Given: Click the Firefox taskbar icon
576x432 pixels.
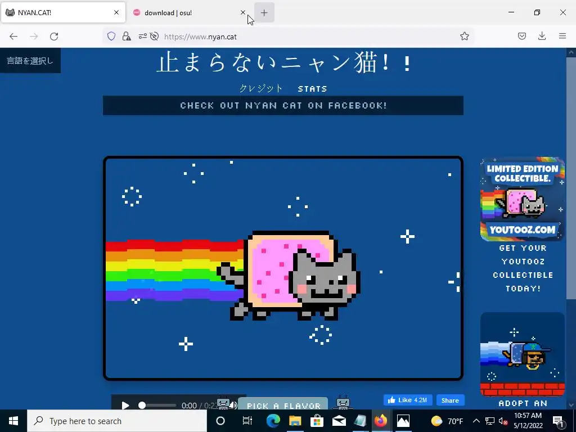Looking at the screenshot, I should pyautogui.click(x=381, y=421).
